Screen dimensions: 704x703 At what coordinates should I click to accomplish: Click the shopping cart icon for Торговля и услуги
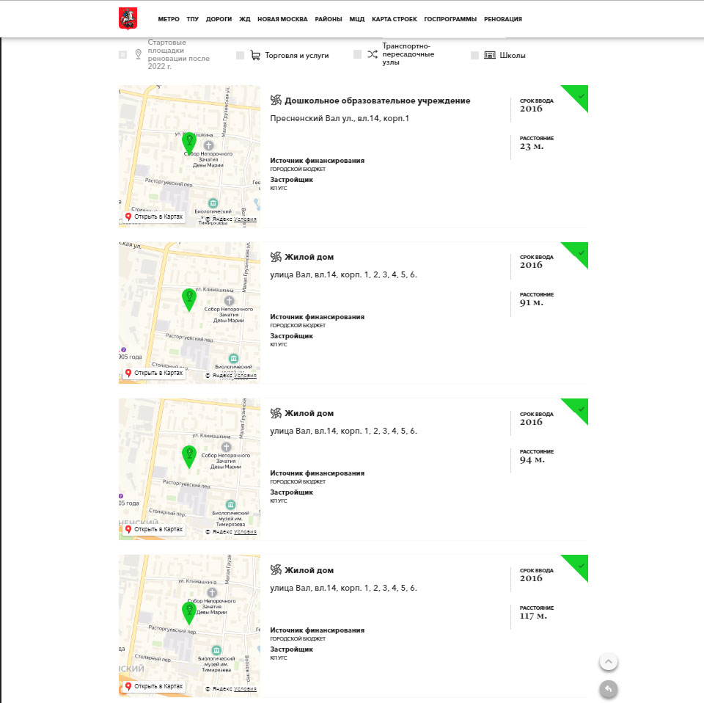coord(255,55)
